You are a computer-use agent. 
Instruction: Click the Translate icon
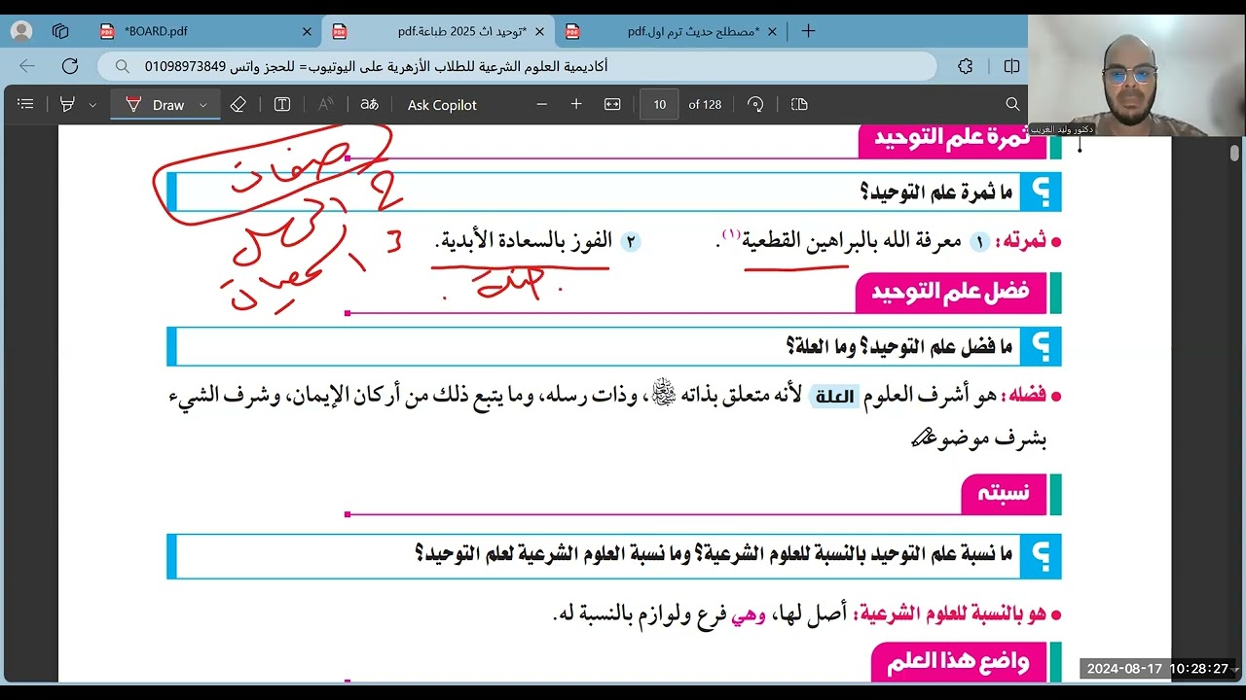369,104
